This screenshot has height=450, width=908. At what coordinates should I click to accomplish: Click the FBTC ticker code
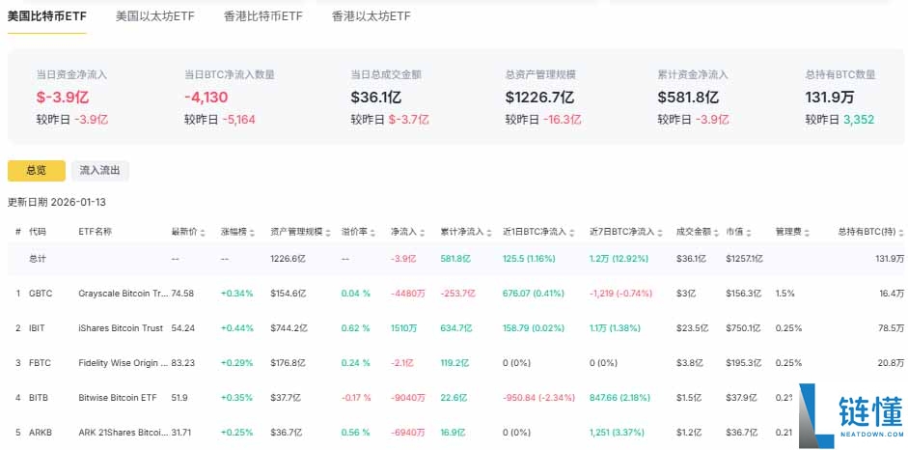40,363
